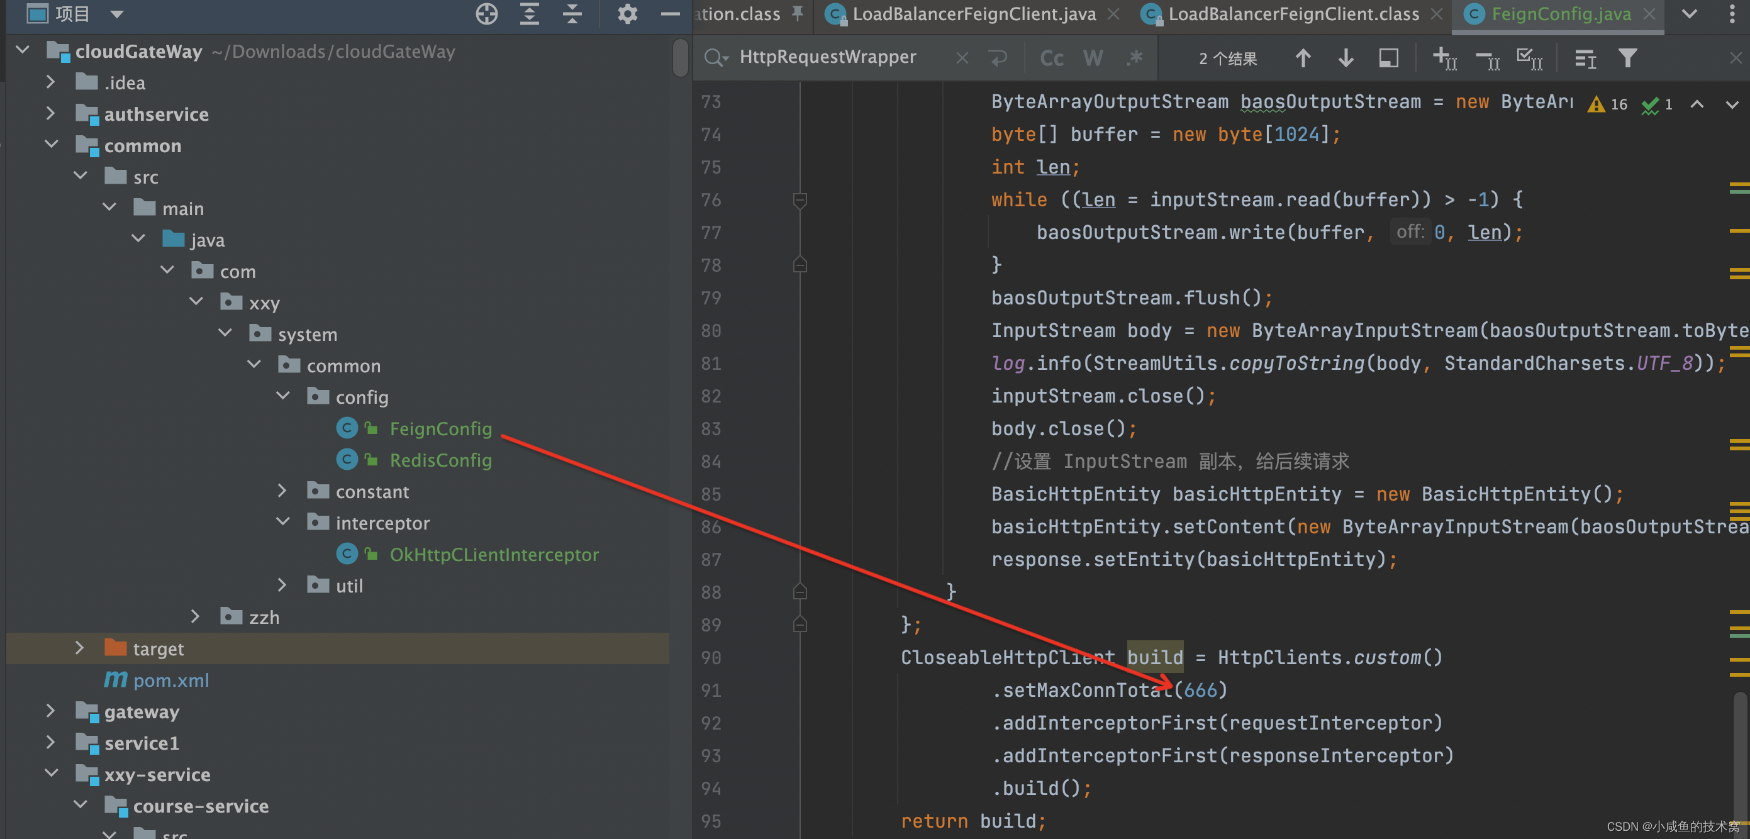Open search history magnifier in find bar

(716, 58)
